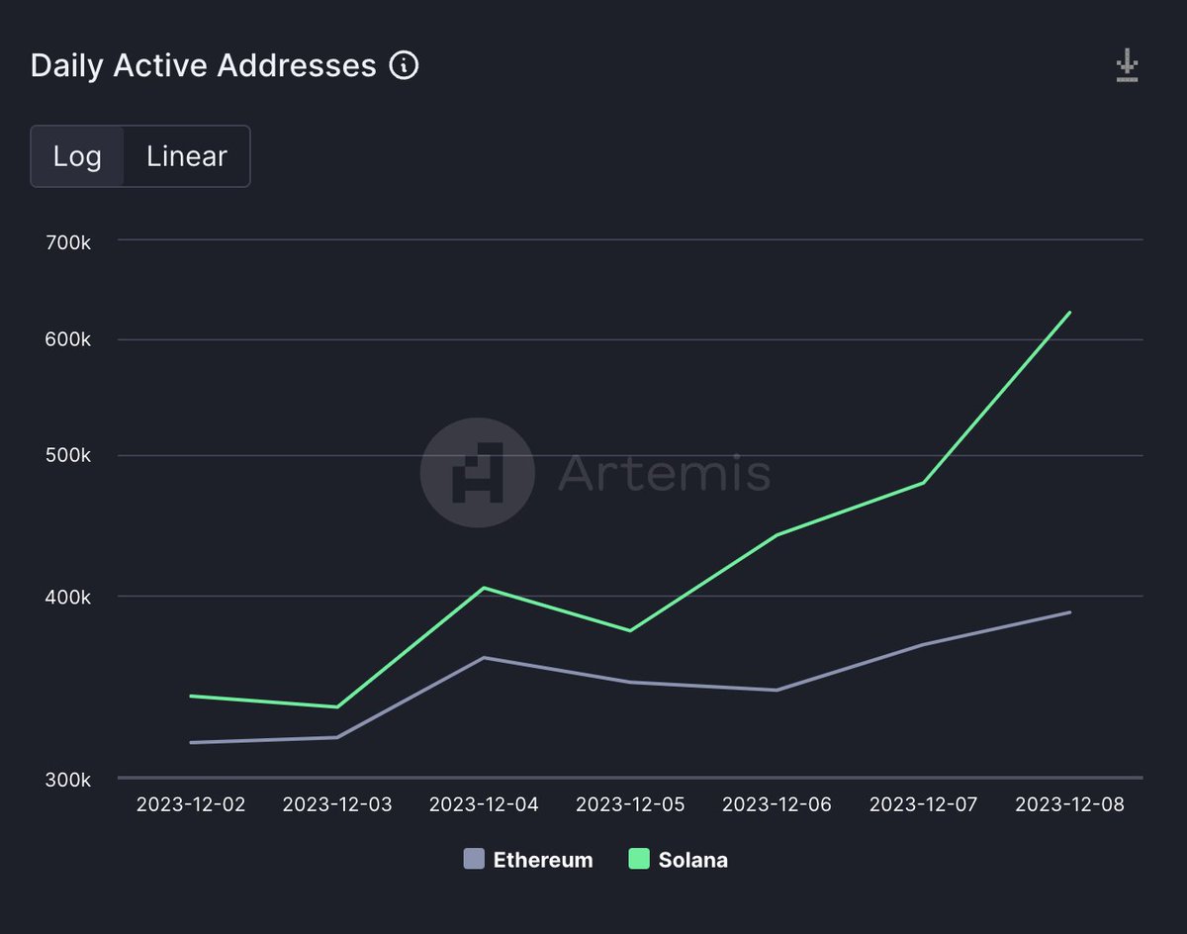Open the info tooltip beside Daily Active Addresses
Screen dimensions: 1187x934
point(404,66)
